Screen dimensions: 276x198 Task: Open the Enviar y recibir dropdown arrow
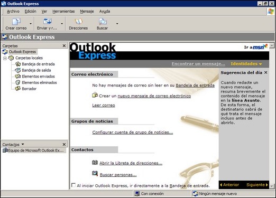click(62, 24)
